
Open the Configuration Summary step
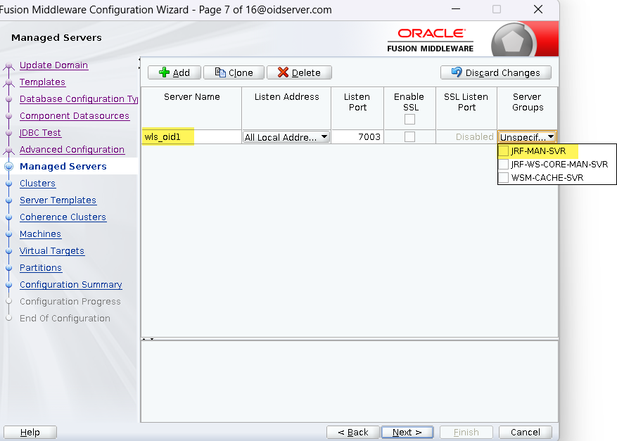coord(70,285)
